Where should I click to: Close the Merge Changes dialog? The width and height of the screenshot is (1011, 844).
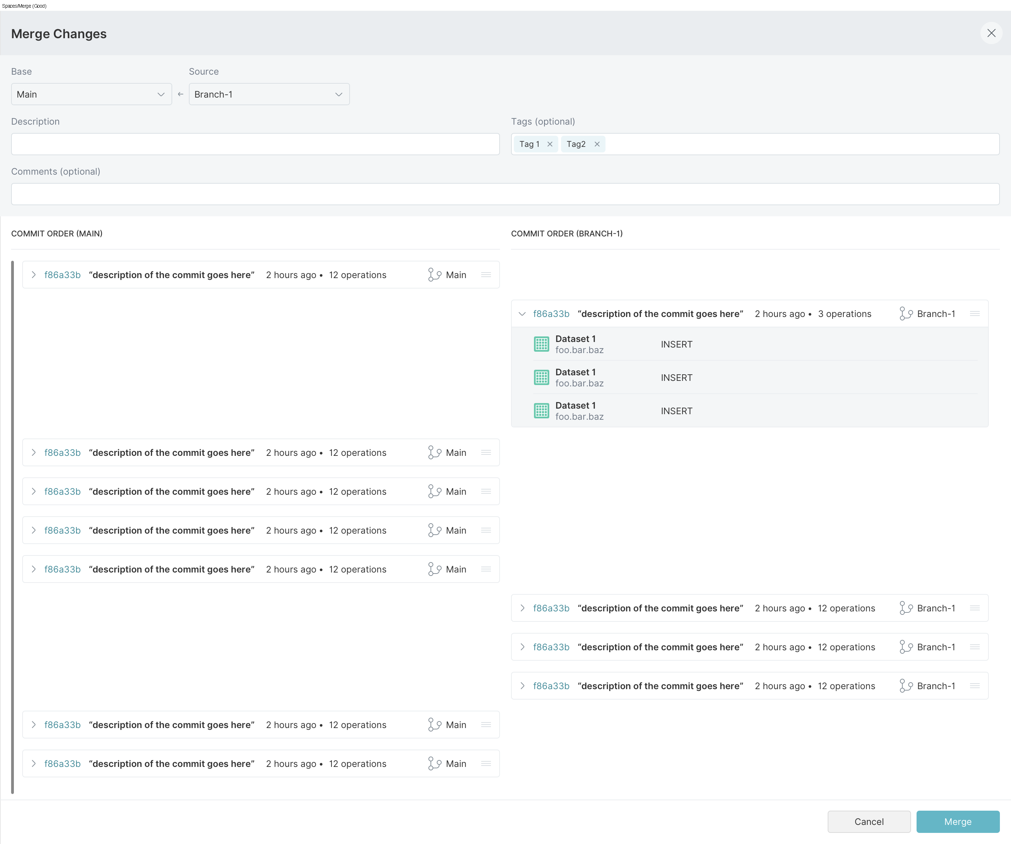click(991, 33)
